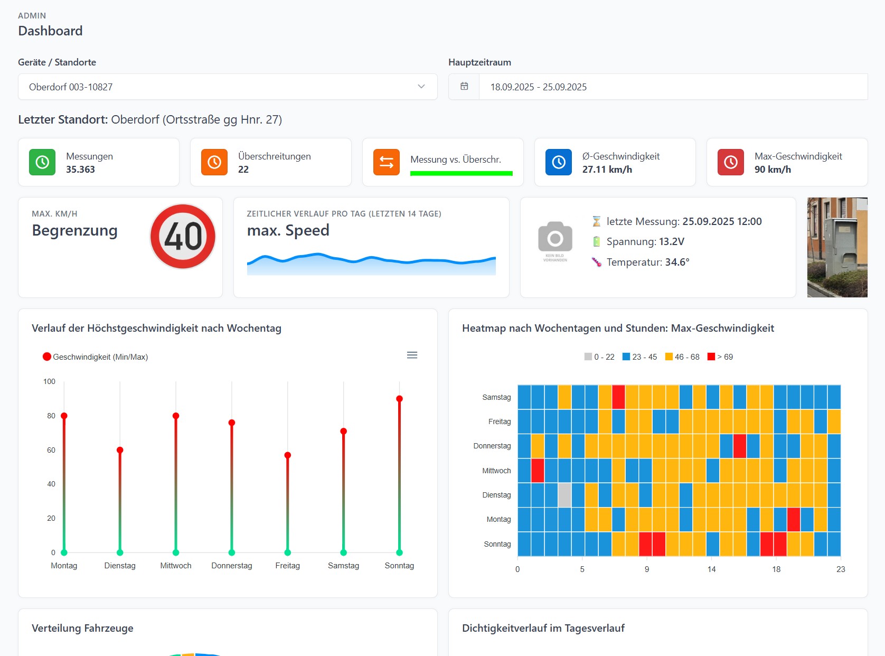This screenshot has height=656, width=885.
Task: Click the 40 speed limit sign
Action: tap(183, 236)
